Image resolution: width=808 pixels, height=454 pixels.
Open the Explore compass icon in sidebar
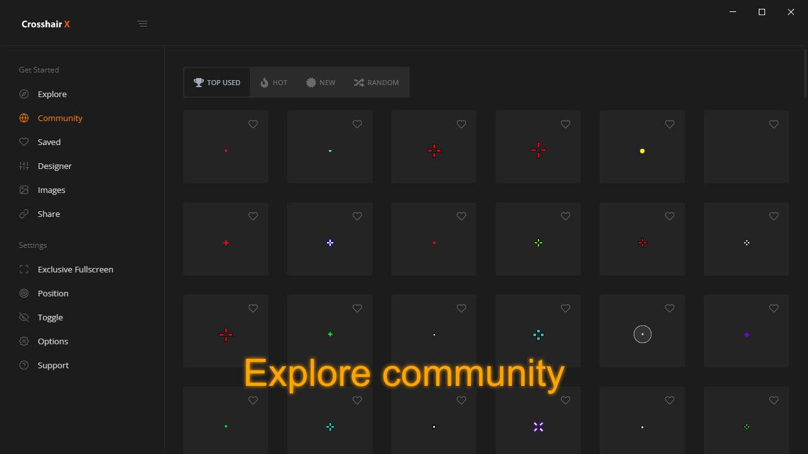pos(24,94)
